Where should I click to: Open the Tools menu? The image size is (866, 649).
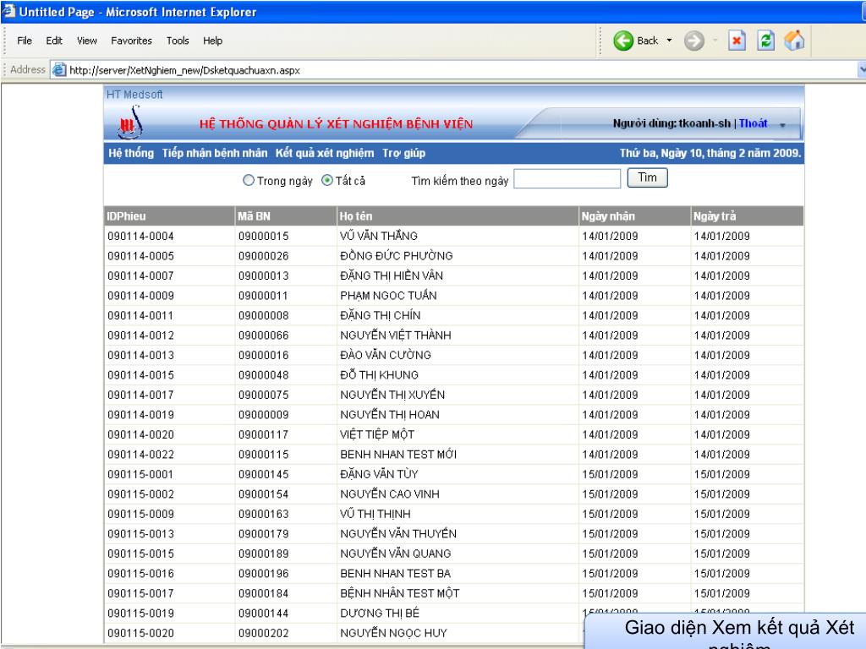[x=178, y=41]
